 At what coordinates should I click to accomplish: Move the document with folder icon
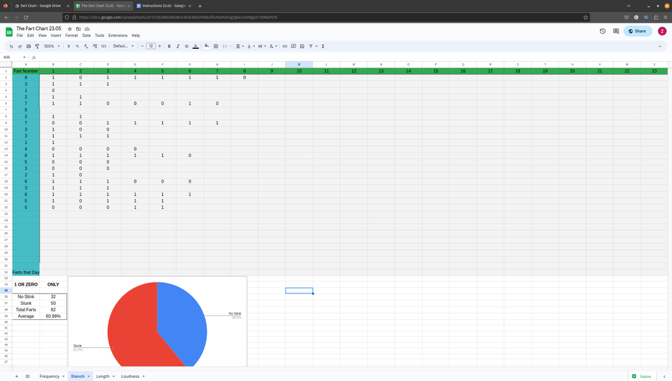pos(78,29)
